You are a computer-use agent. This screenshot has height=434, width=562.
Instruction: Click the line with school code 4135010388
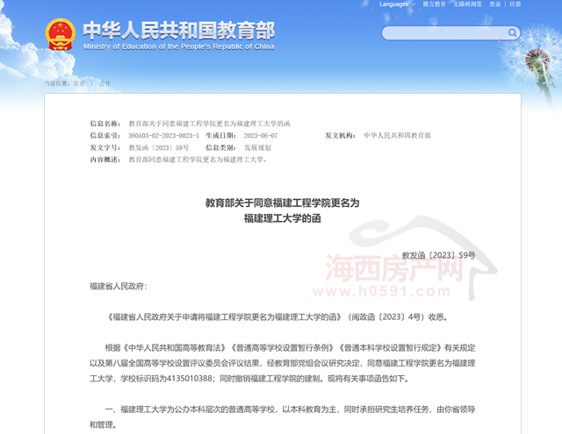(249, 379)
